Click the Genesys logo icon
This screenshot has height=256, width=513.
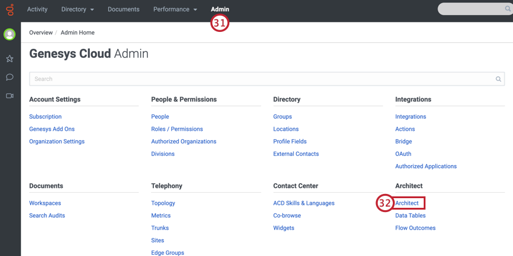pos(10,10)
